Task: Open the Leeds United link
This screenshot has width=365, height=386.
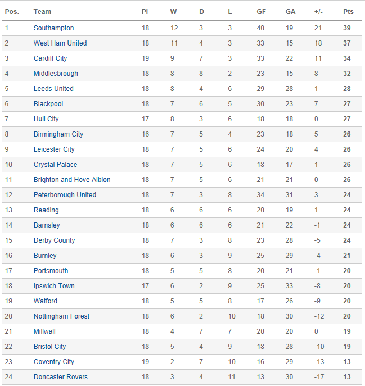Action: [x=53, y=89]
